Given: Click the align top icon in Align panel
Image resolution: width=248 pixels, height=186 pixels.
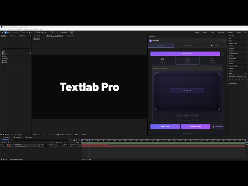Looking at the screenshot, I should [x=239, y=80].
